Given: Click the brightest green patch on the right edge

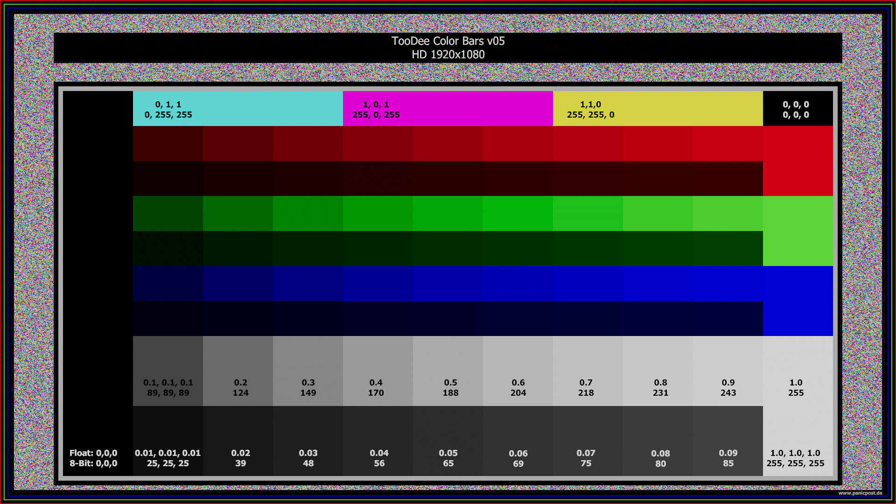Looking at the screenshot, I should coord(798,231).
